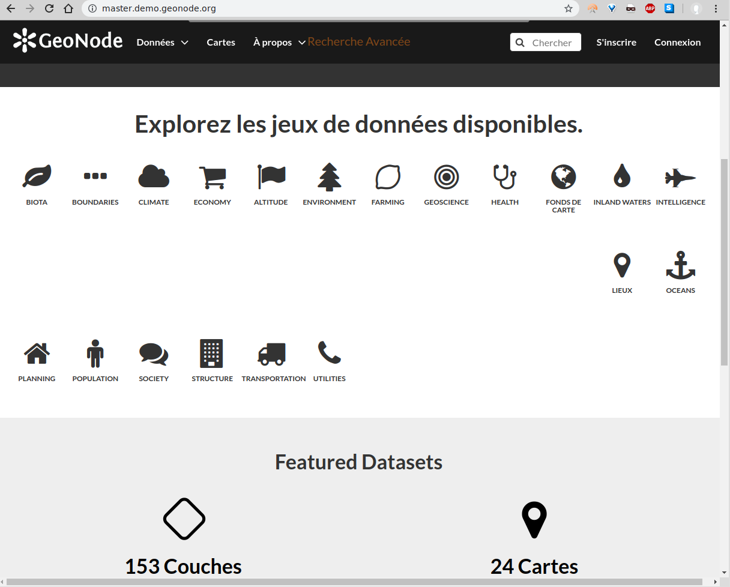The image size is (730, 587).
Task: Click the magnifier icon in search box
Action: [x=520, y=43]
